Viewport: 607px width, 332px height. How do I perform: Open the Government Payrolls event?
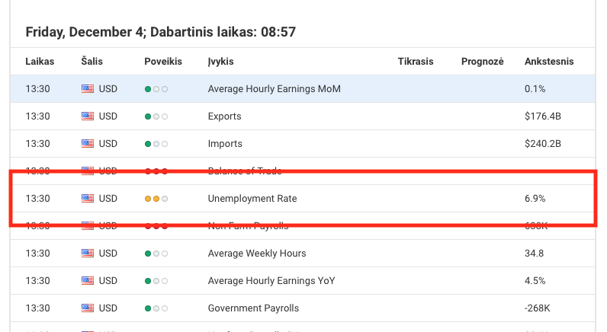(254, 308)
